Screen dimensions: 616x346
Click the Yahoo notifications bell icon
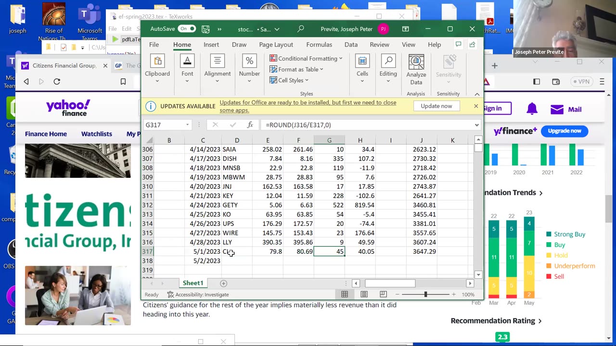pyautogui.click(x=532, y=109)
